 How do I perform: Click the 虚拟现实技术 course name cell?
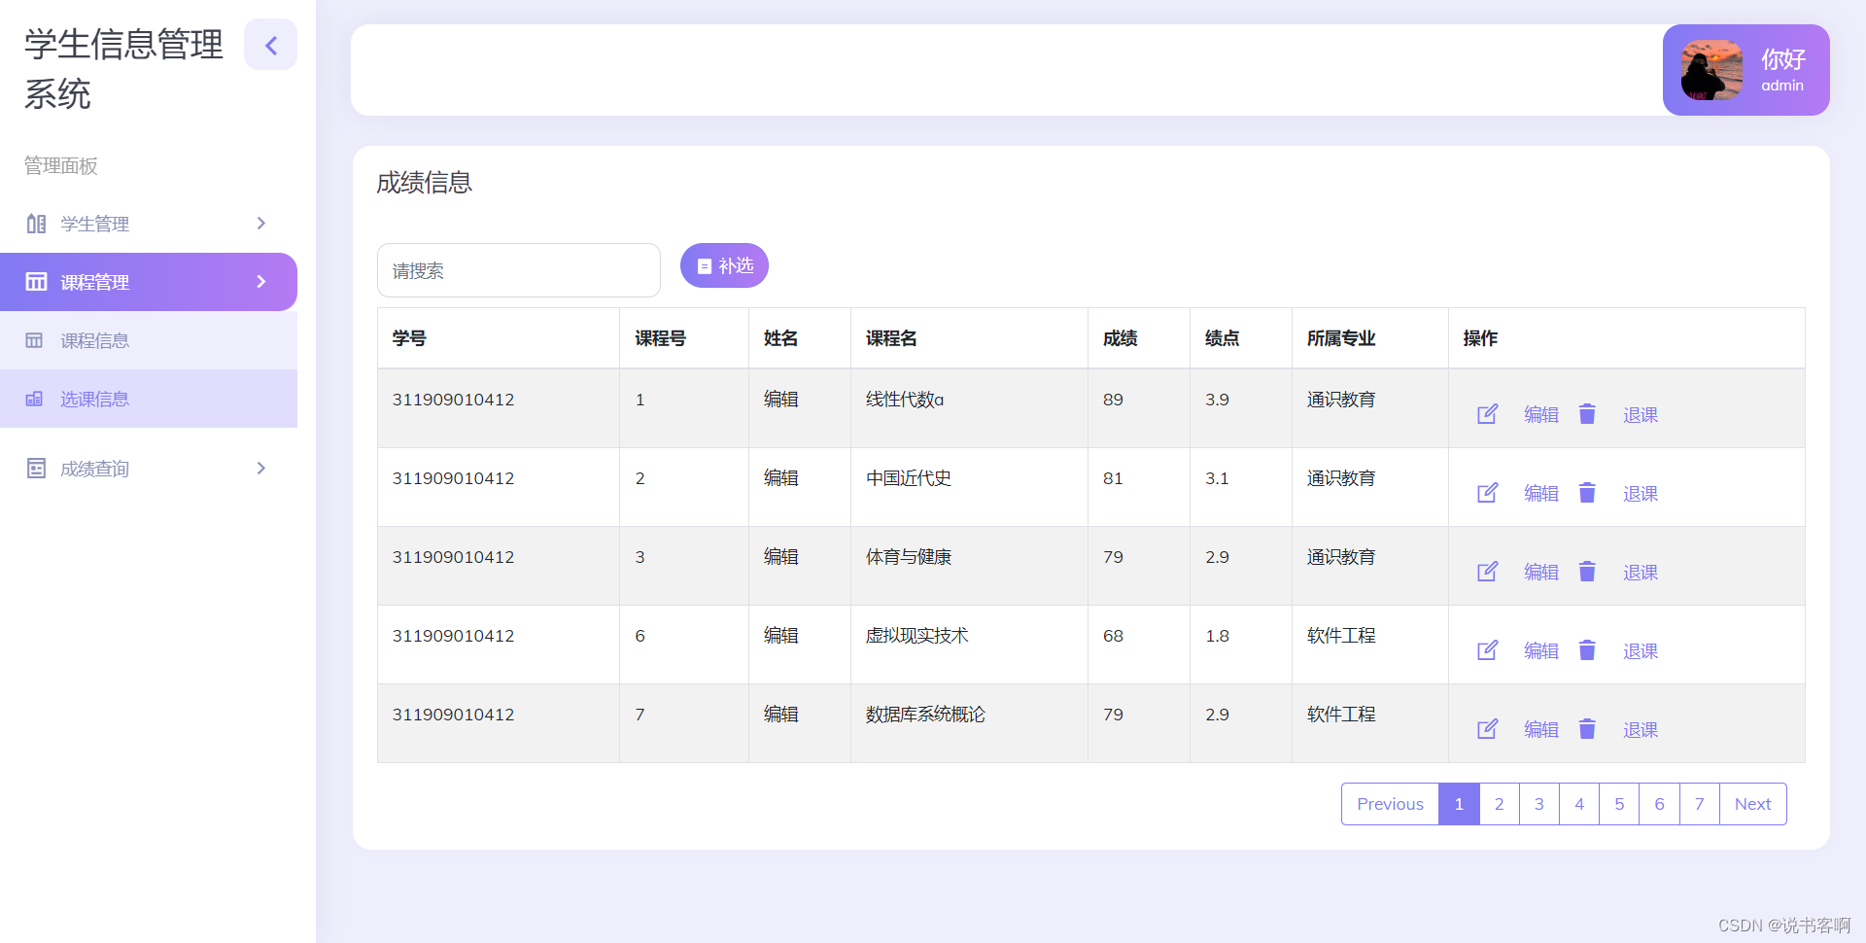pos(969,645)
